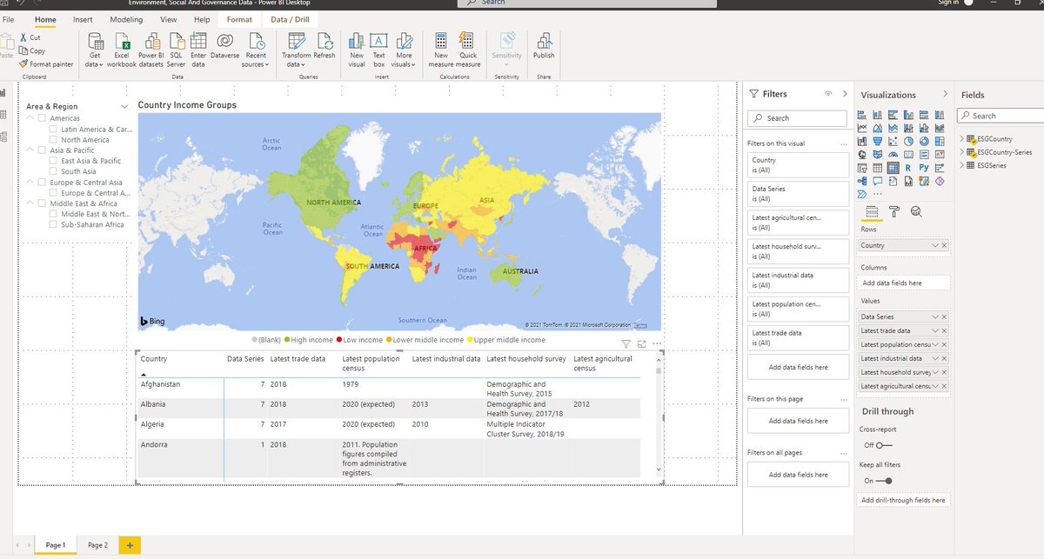Screen dimensions: 1044x559
Task: Check the Sub-Saharan Africa checkbox
Action: (x=54, y=224)
